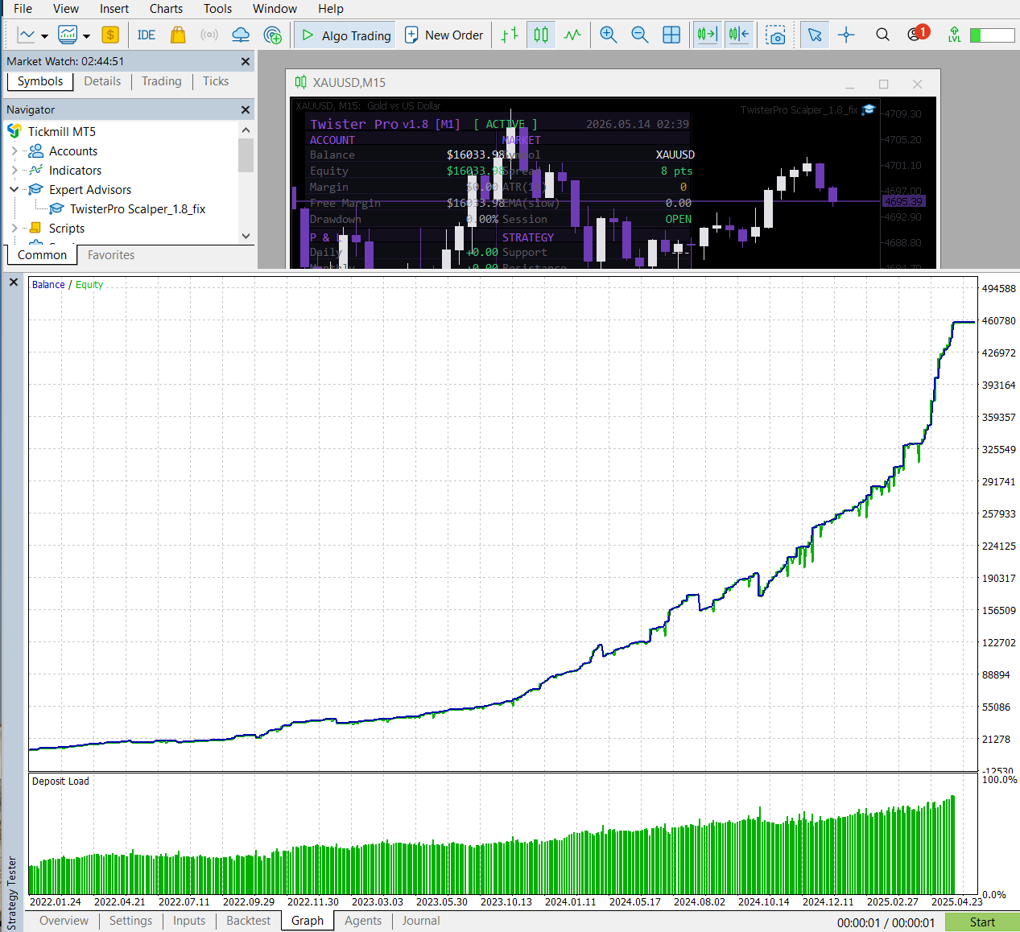Expand the Accounts tree node
This screenshot has height=932, width=1020.
coord(14,151)
